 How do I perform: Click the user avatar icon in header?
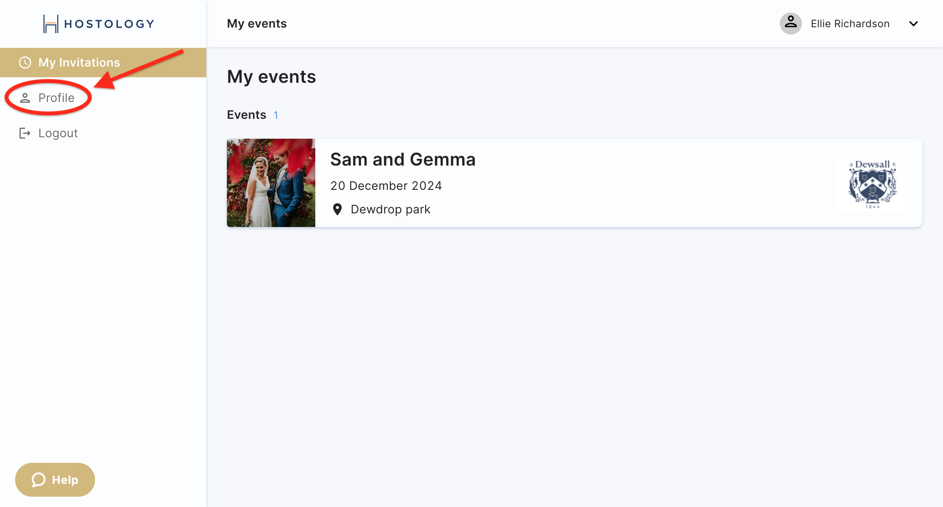(x=790, y=24)
